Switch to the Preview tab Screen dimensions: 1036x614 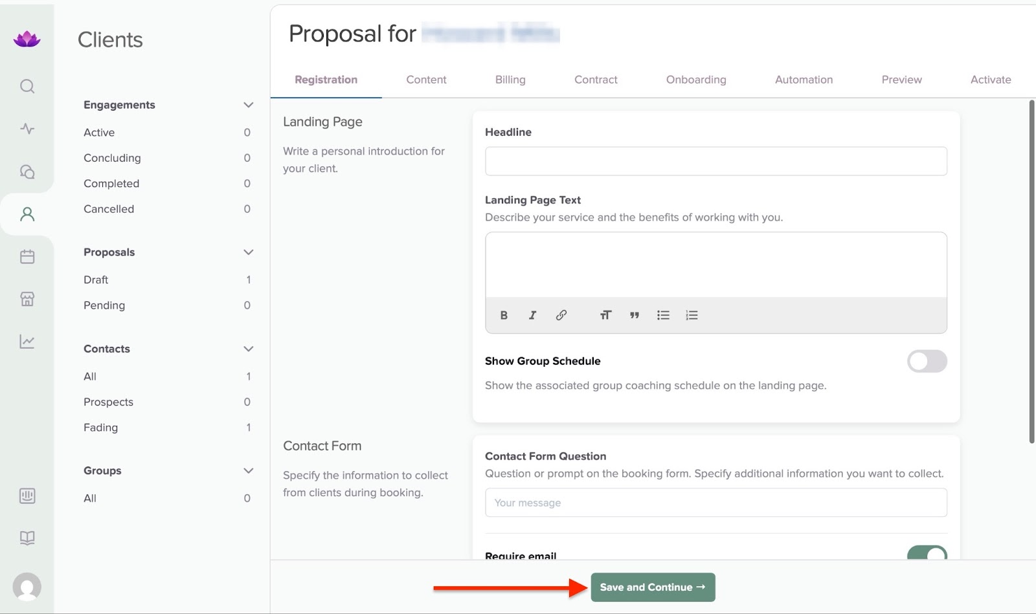pyautogui.click(x=901, y=80)
